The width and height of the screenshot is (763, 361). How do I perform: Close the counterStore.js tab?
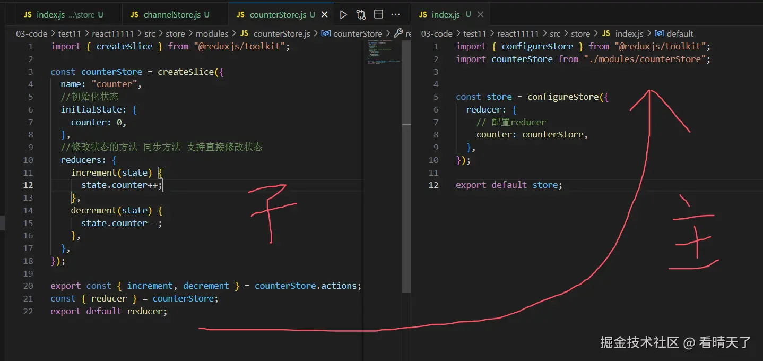pos(324,14)
